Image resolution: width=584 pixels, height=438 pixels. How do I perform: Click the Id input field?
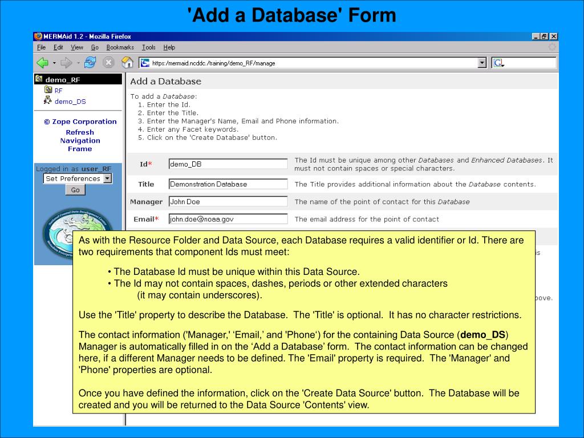[x=228, y=164]
